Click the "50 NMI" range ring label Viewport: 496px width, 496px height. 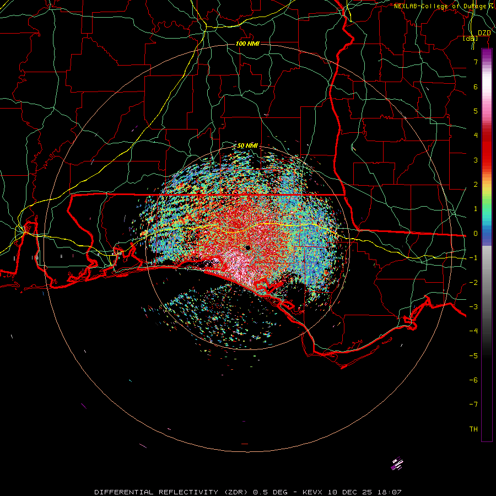247,145
